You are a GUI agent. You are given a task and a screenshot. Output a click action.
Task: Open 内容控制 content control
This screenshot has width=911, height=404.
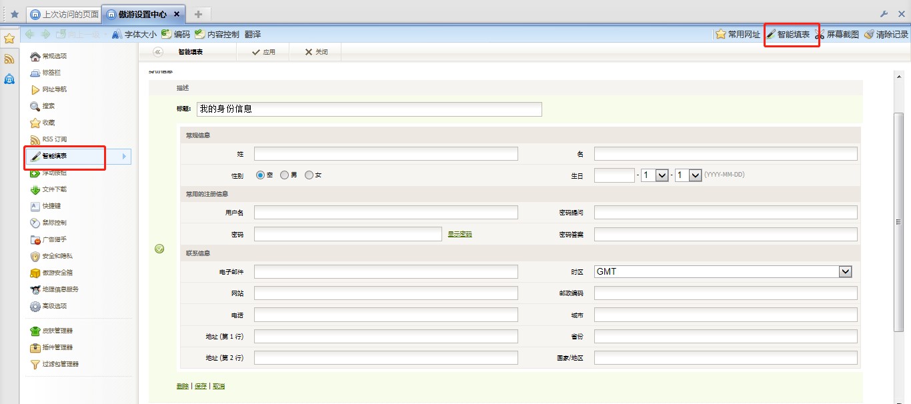[x=217, y=34]
